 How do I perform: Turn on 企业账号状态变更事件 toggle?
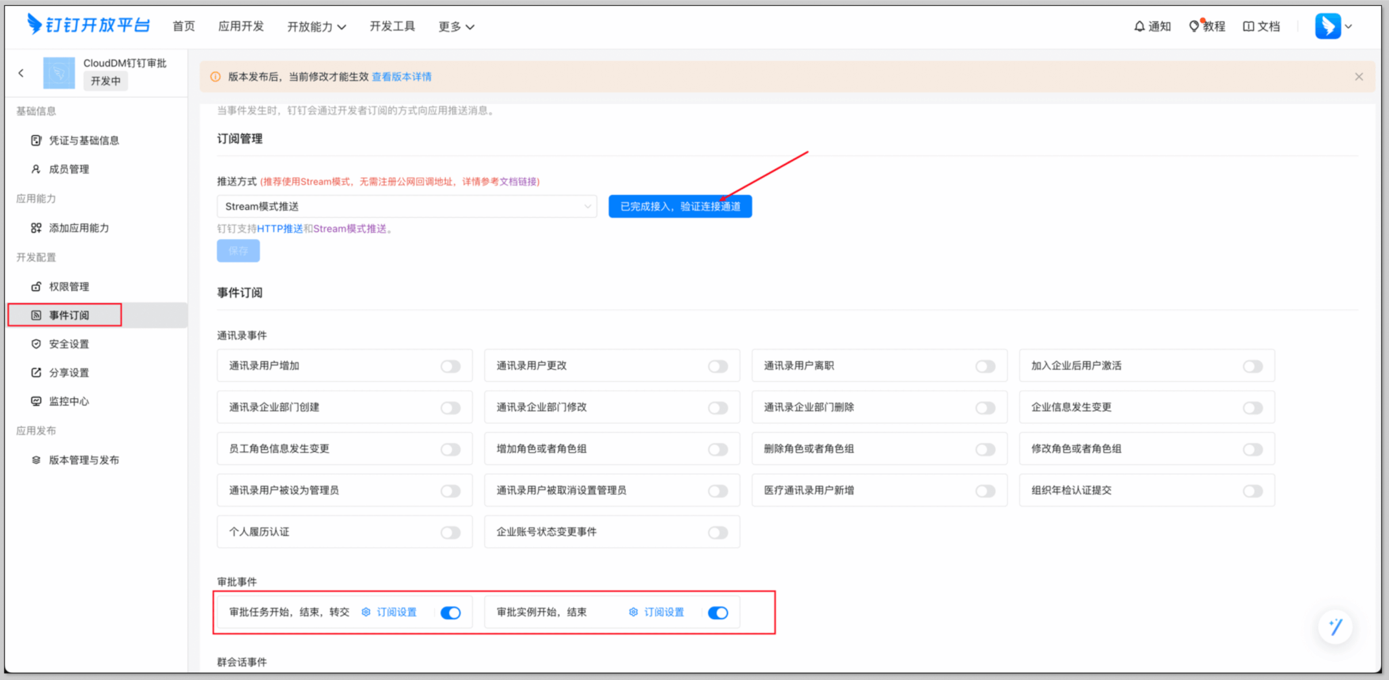tap(718, 532)
